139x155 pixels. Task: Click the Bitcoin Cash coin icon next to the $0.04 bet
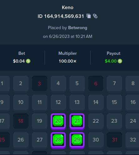click(28, 61)
